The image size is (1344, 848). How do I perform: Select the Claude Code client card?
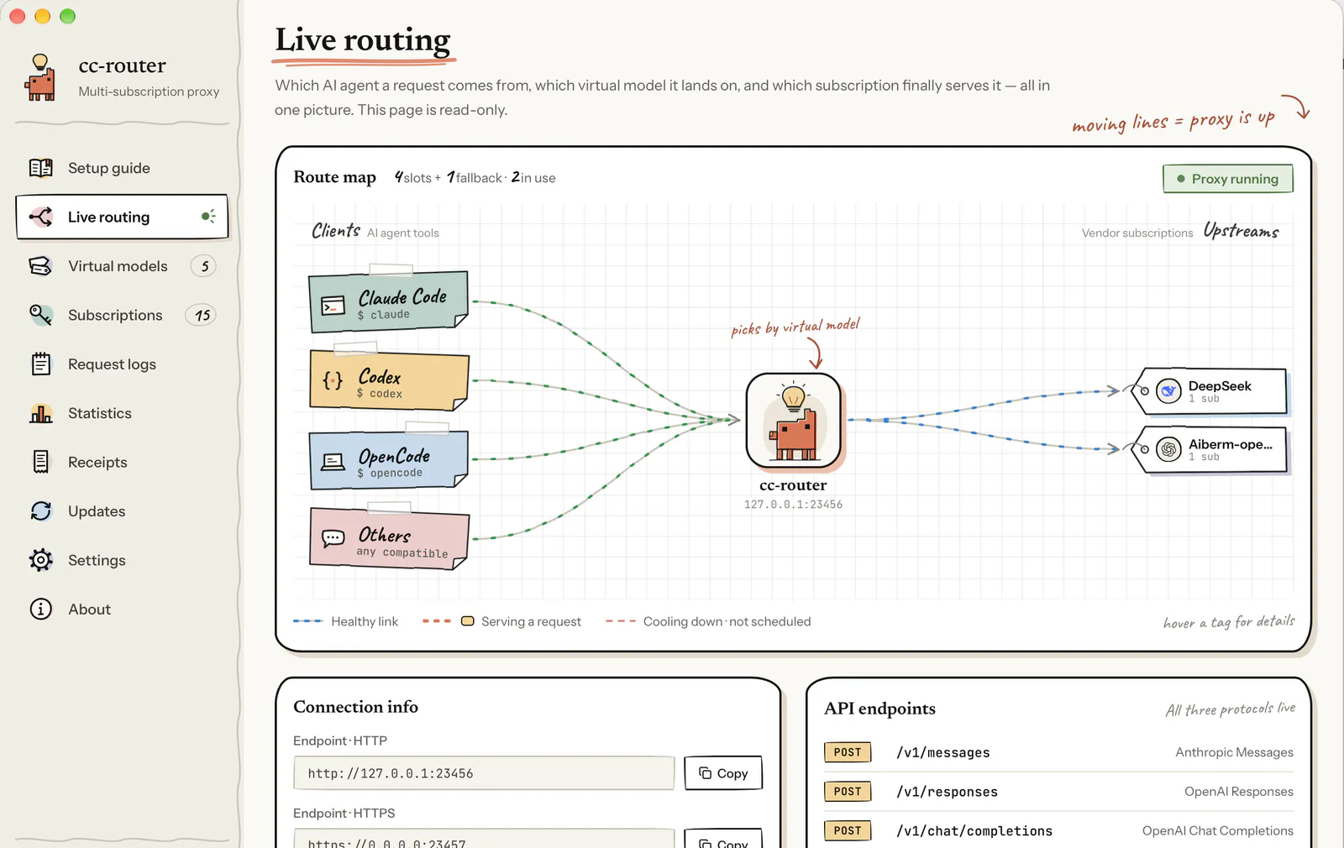click(388, 301)
